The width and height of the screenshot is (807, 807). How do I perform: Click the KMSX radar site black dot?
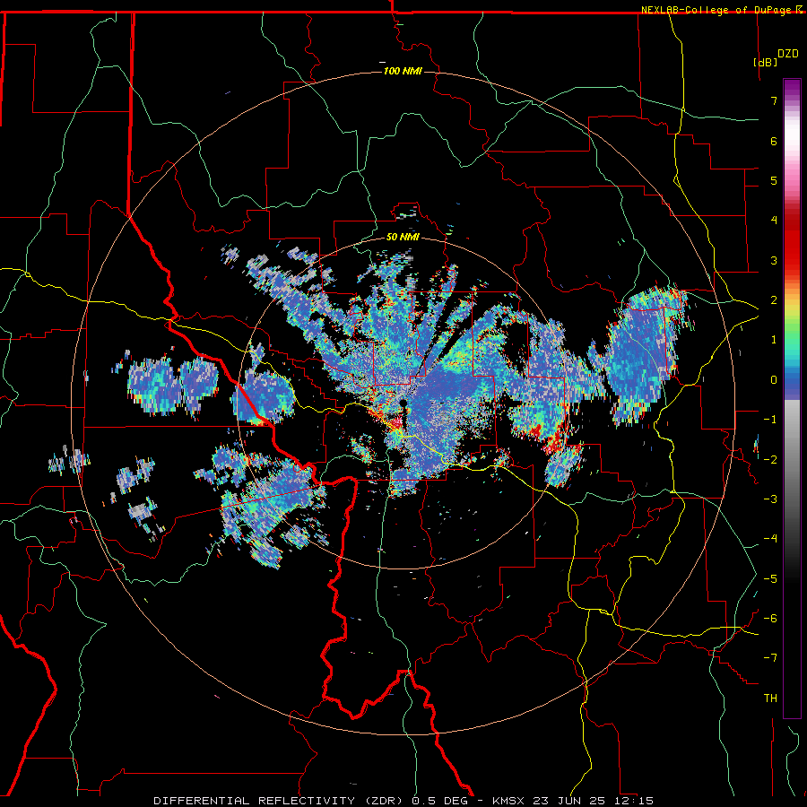pyautogui.click(x=403, y=403)
